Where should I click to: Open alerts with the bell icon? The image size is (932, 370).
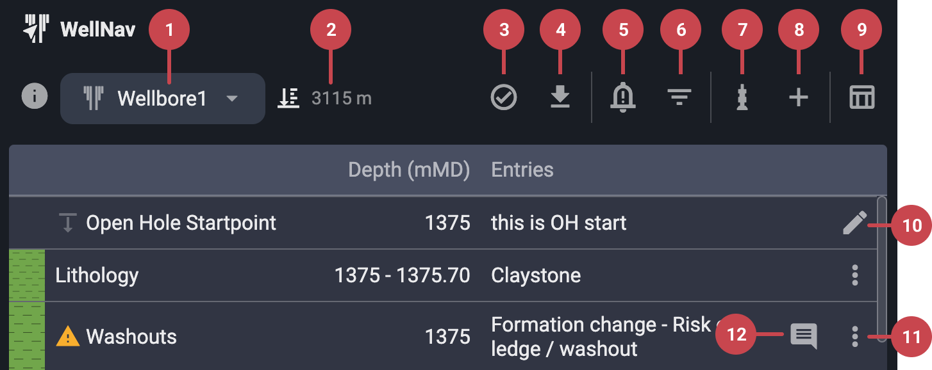pyautogui.click(x=622, y=97)
